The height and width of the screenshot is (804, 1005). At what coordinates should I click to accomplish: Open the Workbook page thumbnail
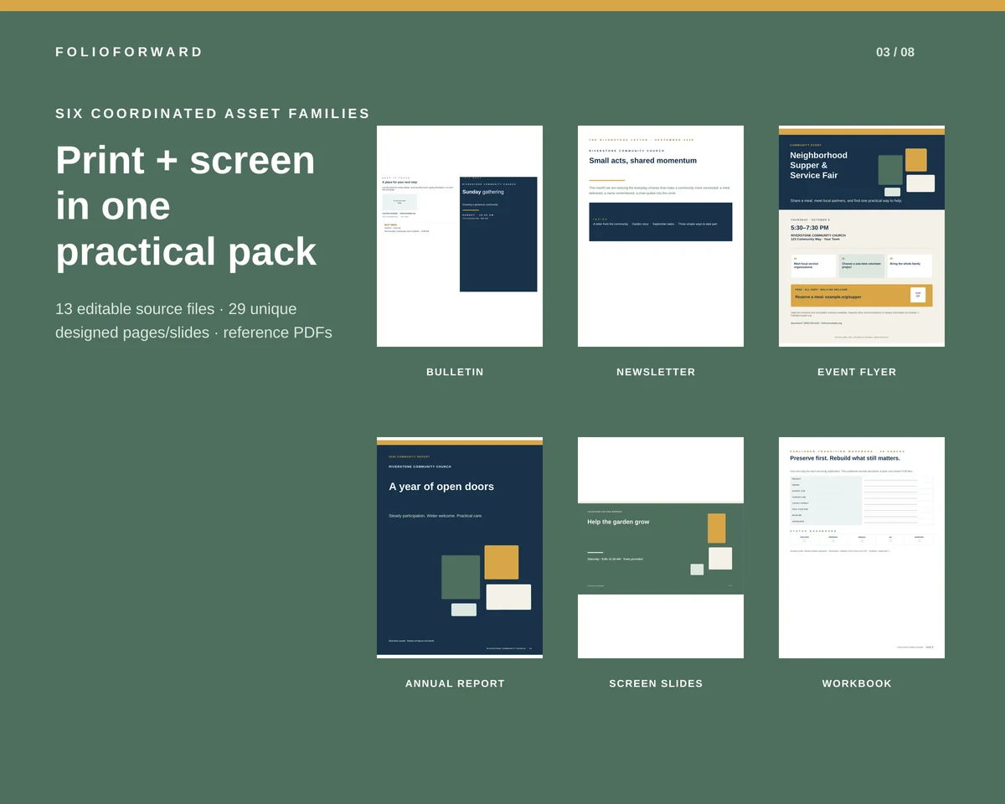click(862, 548)
